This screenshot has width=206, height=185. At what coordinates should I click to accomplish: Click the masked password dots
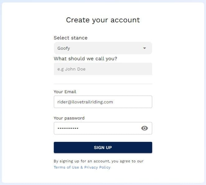(68, 128)
